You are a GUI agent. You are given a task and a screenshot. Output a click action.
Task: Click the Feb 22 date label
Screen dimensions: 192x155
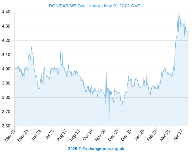pos(152,135)
